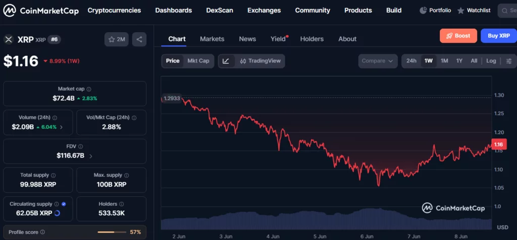Viewport: 517px width, 240px height.
Task: Click the 8.99% (1W) change text
Action: point(65,61)
